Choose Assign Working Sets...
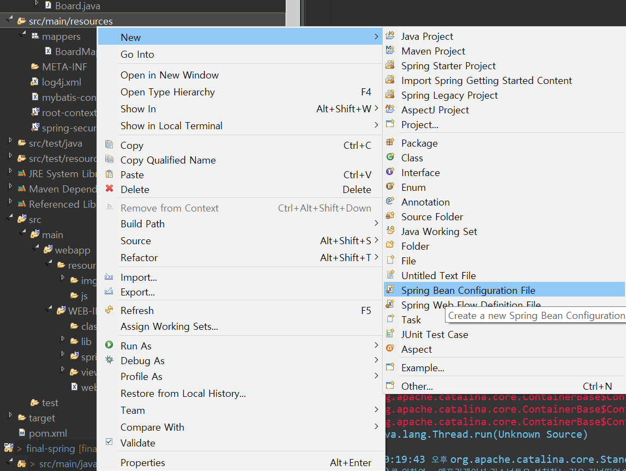This screenshot has width=626, height=471. (240, 327)
